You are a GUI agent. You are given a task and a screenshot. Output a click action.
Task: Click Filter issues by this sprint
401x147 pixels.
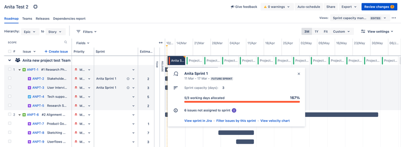pos(236,120)
